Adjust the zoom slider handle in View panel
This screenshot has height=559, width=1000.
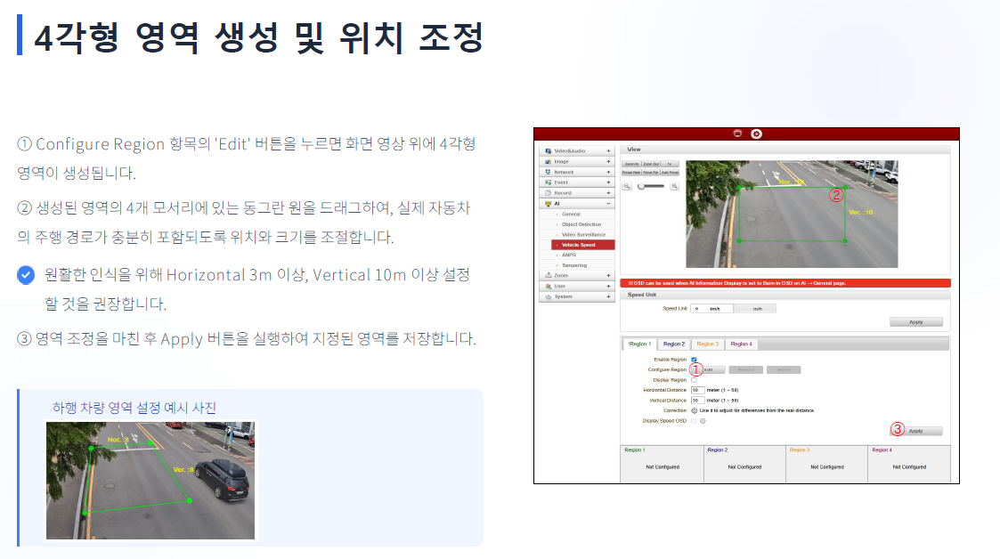(641, 186)
